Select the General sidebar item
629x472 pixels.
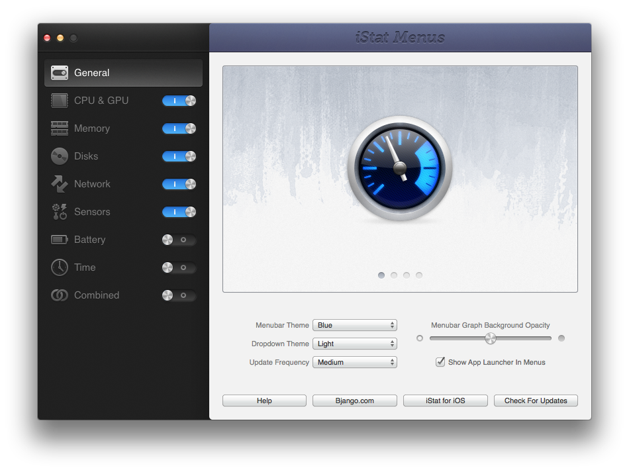pyautogui.click(x=123, y=73)
